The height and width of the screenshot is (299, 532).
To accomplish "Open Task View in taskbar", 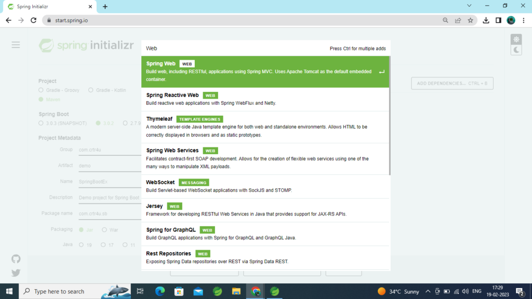I will click(140, 291).
